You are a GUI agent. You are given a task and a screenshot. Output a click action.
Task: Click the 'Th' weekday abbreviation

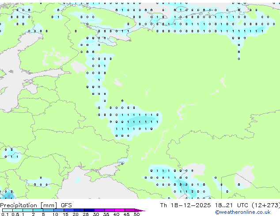click(163, 205)
